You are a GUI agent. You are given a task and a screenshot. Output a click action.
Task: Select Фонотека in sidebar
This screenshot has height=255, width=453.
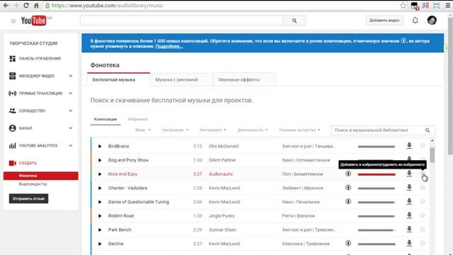pyautogui.click(x=41, y=176)
